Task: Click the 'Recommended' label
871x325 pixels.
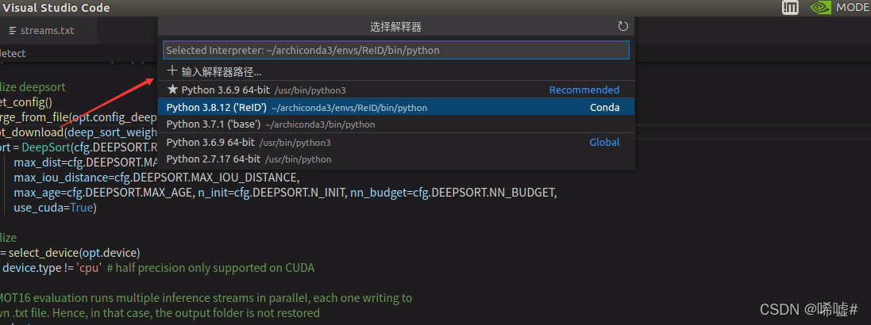Action: (584, 90)
